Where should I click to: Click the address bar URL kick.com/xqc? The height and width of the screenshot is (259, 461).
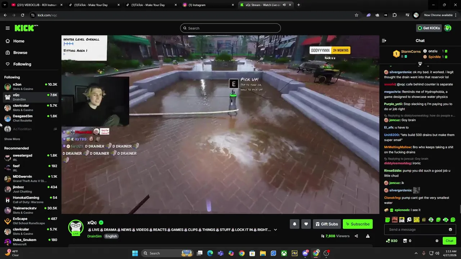[x=47, y=15]
